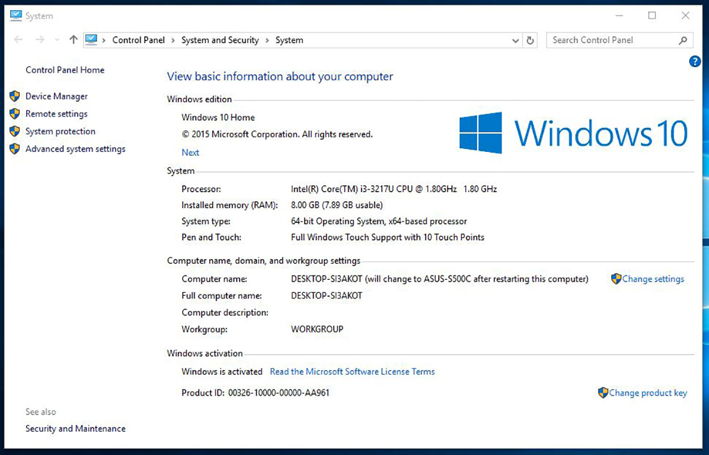Click the back arrow navigation button
The height and width of the screenshot is (455, 709).
[x=18, y=40]
